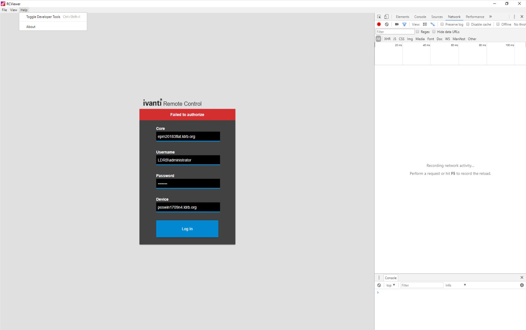Filter network requests by XHR
Viewport: 526px width, 330px height.
(x=387, y=39)
